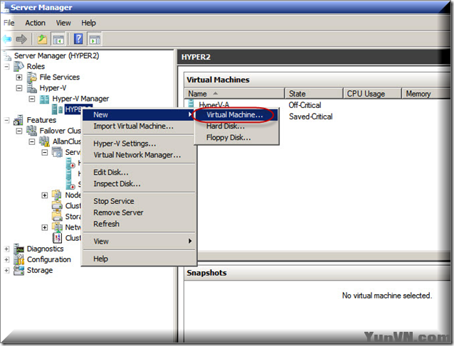Collapse the Hyper-V Manager node
454x346 pixels.
coord(32,99)
